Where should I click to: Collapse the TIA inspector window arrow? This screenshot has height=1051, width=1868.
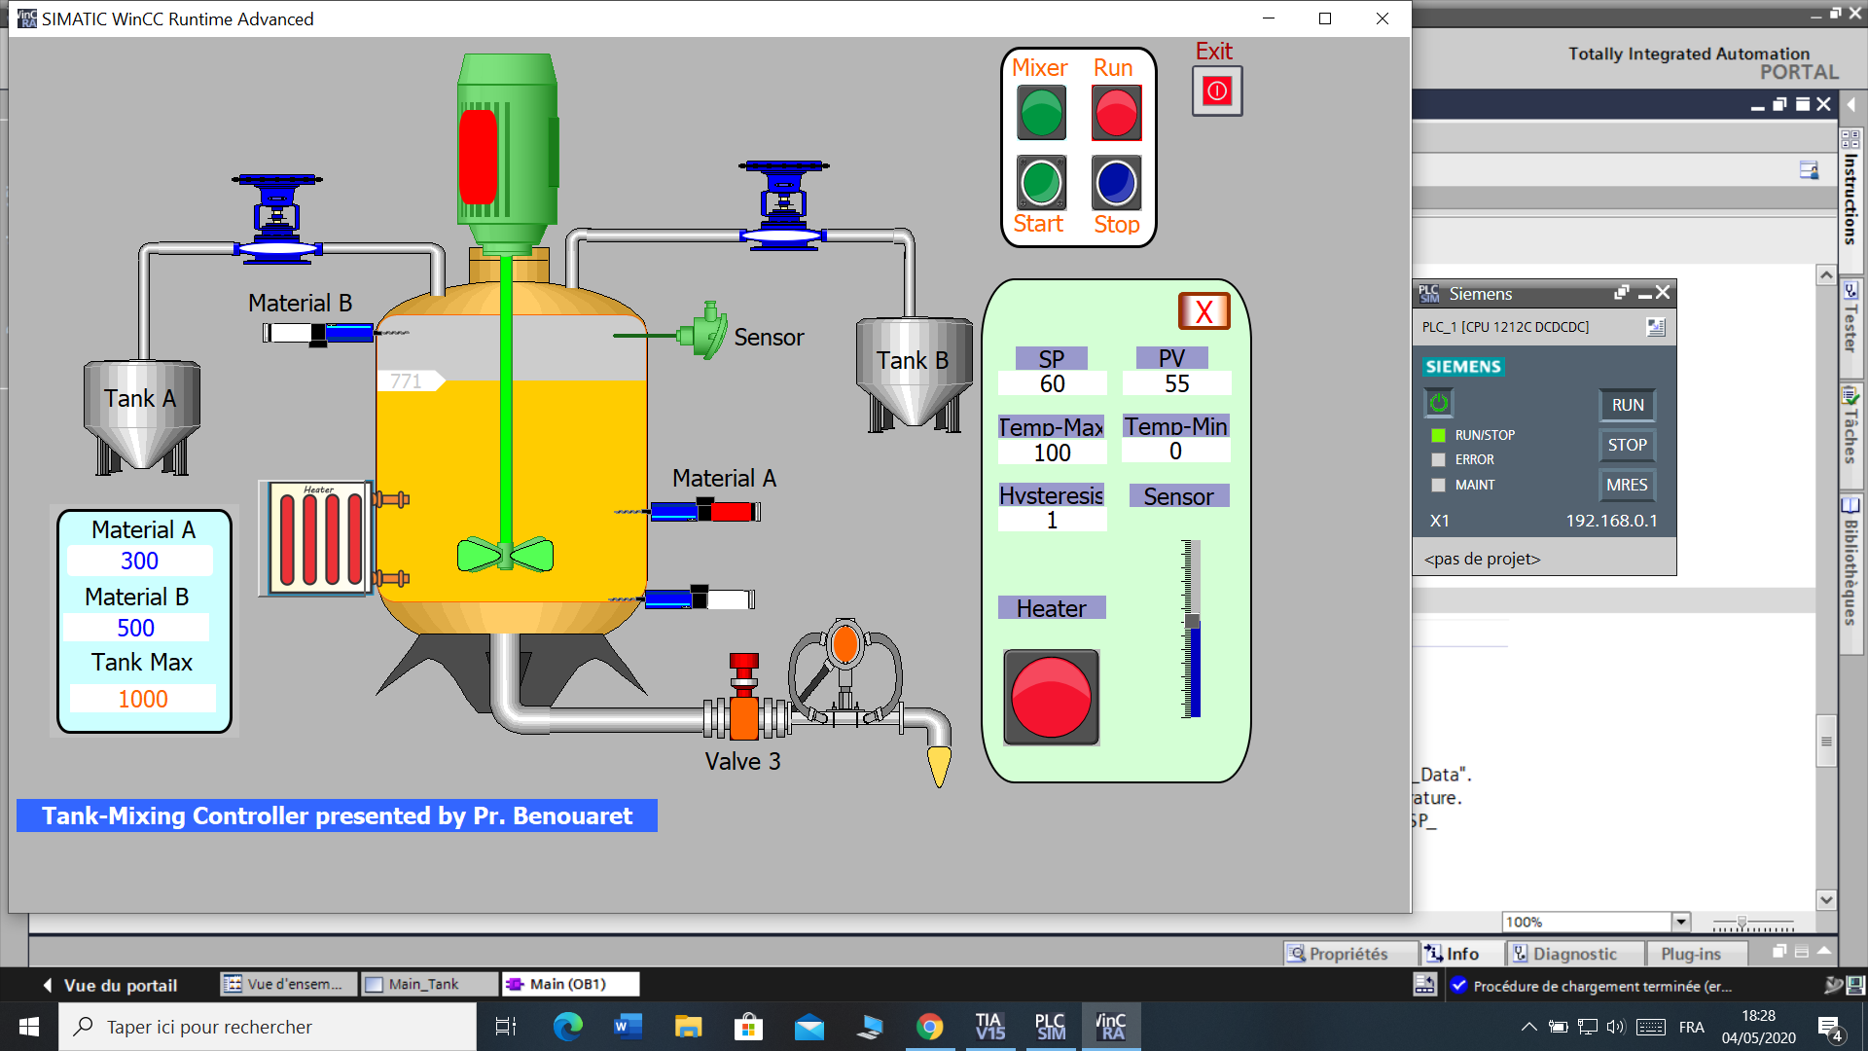click(1824, 951)
